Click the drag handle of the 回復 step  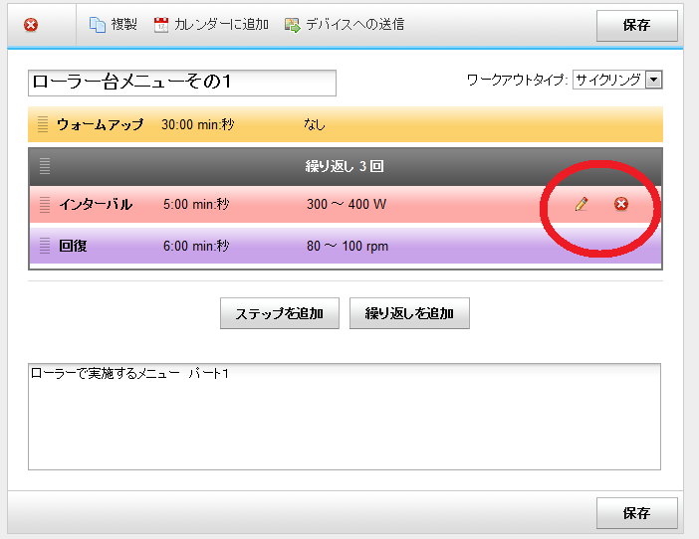pyautogui.click(x=45, y=246)
